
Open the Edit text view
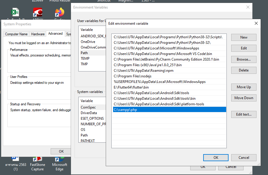[x=244, y=114]
